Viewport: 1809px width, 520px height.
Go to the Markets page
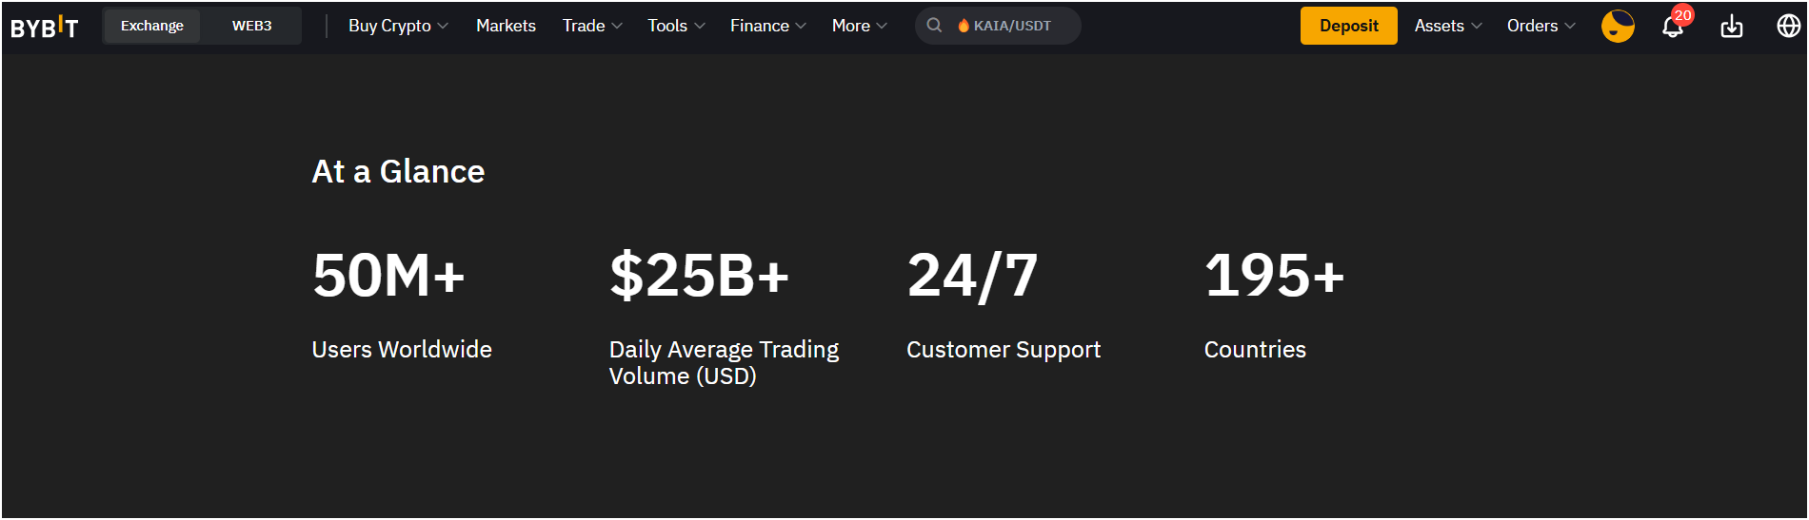point(506,26)
